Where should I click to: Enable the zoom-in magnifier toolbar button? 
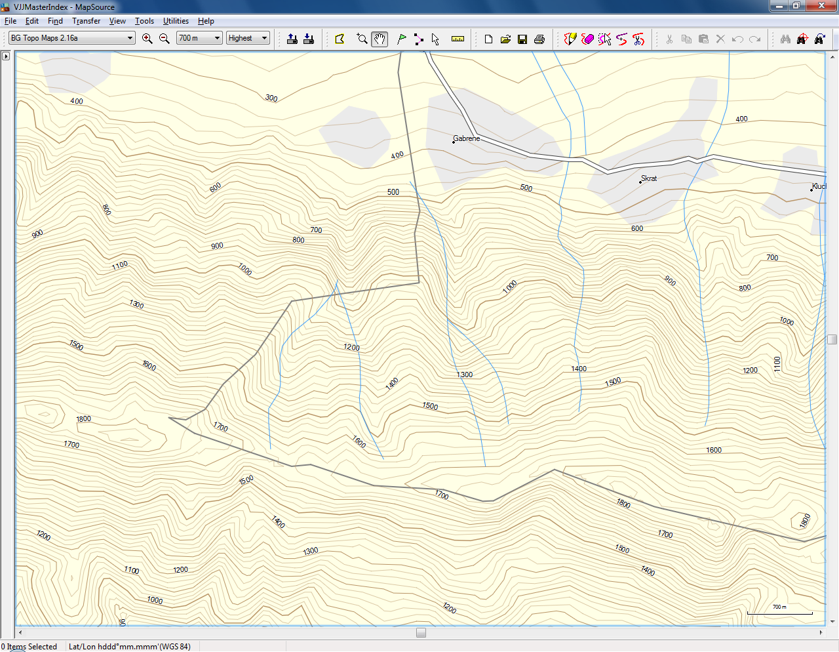pyautogui.click(x=147, y=39)
